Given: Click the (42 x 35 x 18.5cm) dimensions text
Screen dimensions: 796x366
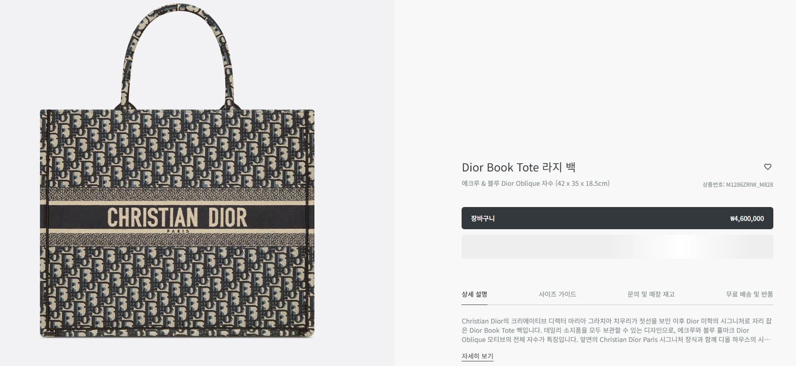Looking at the screenshot, I should [582, 183].
